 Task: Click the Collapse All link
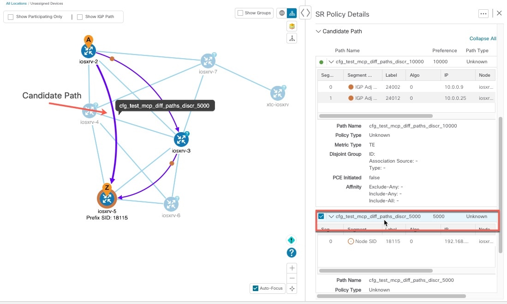coord(483,39)
